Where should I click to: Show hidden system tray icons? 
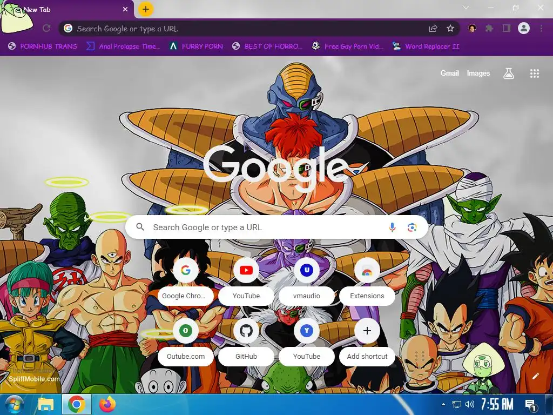(x=444, y=404)
